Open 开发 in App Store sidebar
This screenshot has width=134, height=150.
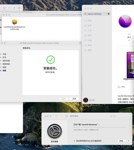point(88,40)
